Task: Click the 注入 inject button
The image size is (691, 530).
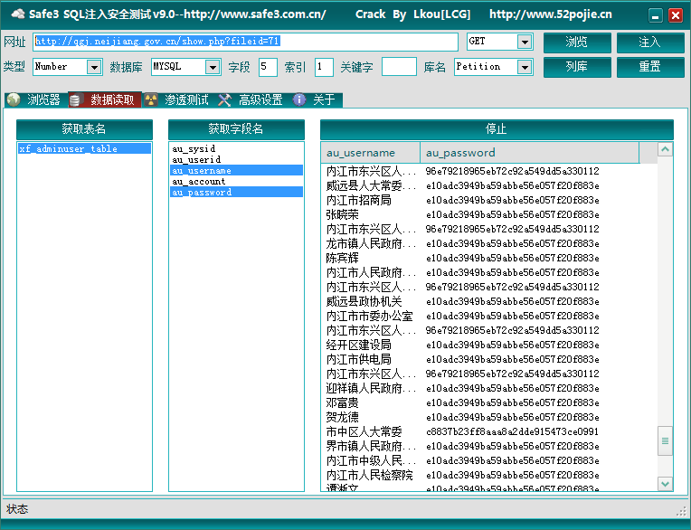Action: (650, 43)
